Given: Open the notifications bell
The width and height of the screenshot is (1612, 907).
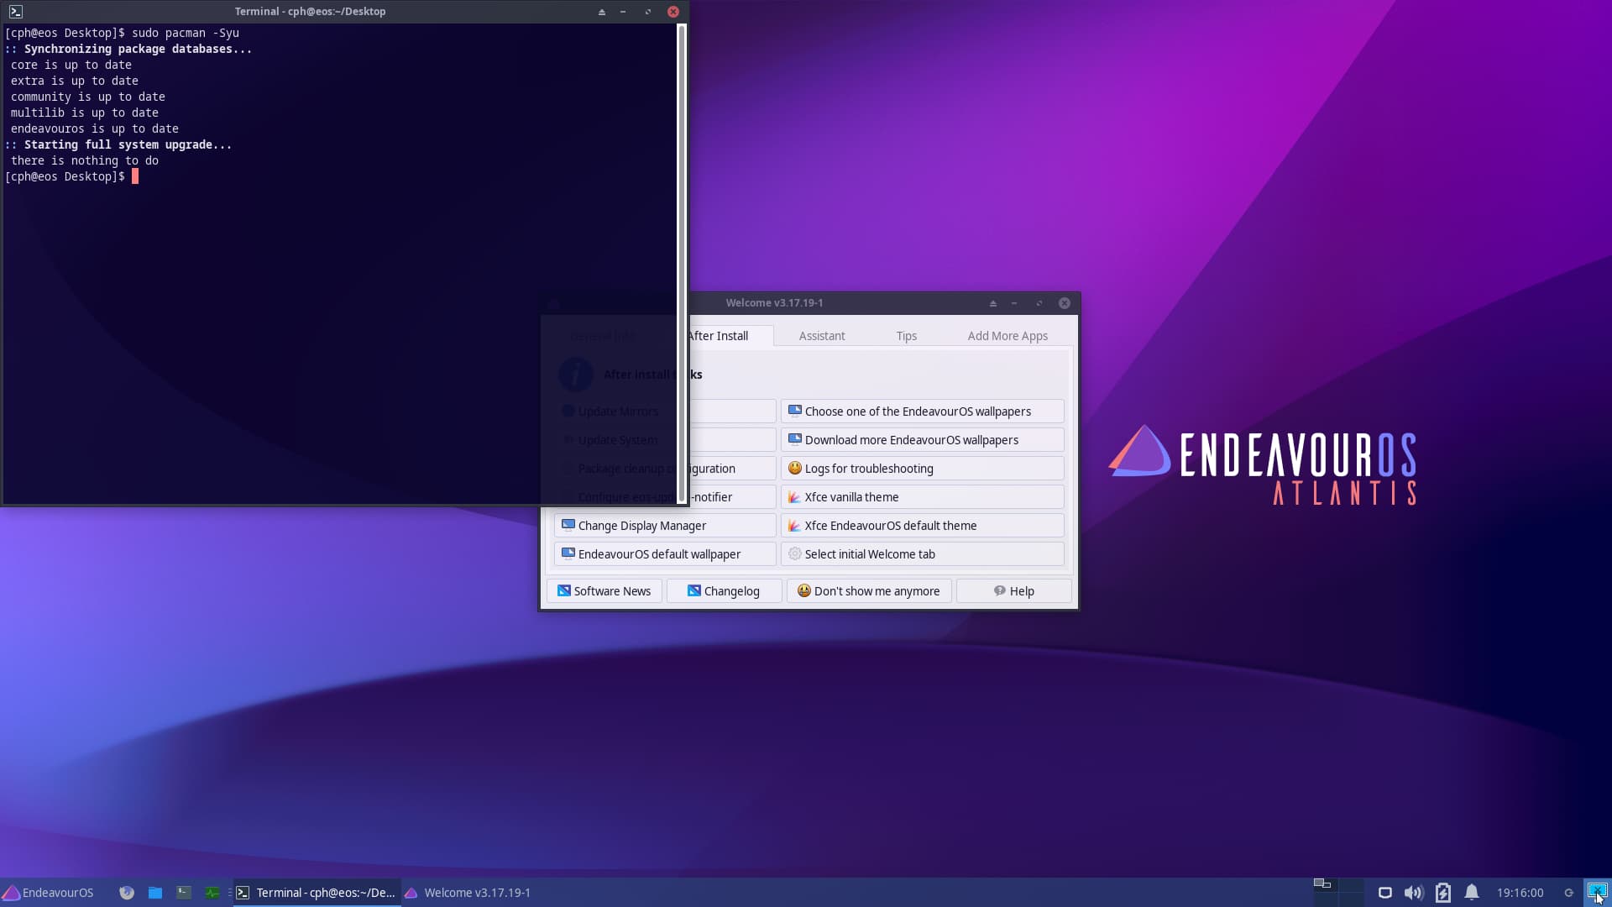Looking at the screenshot, I should (x=1472, y=893).
